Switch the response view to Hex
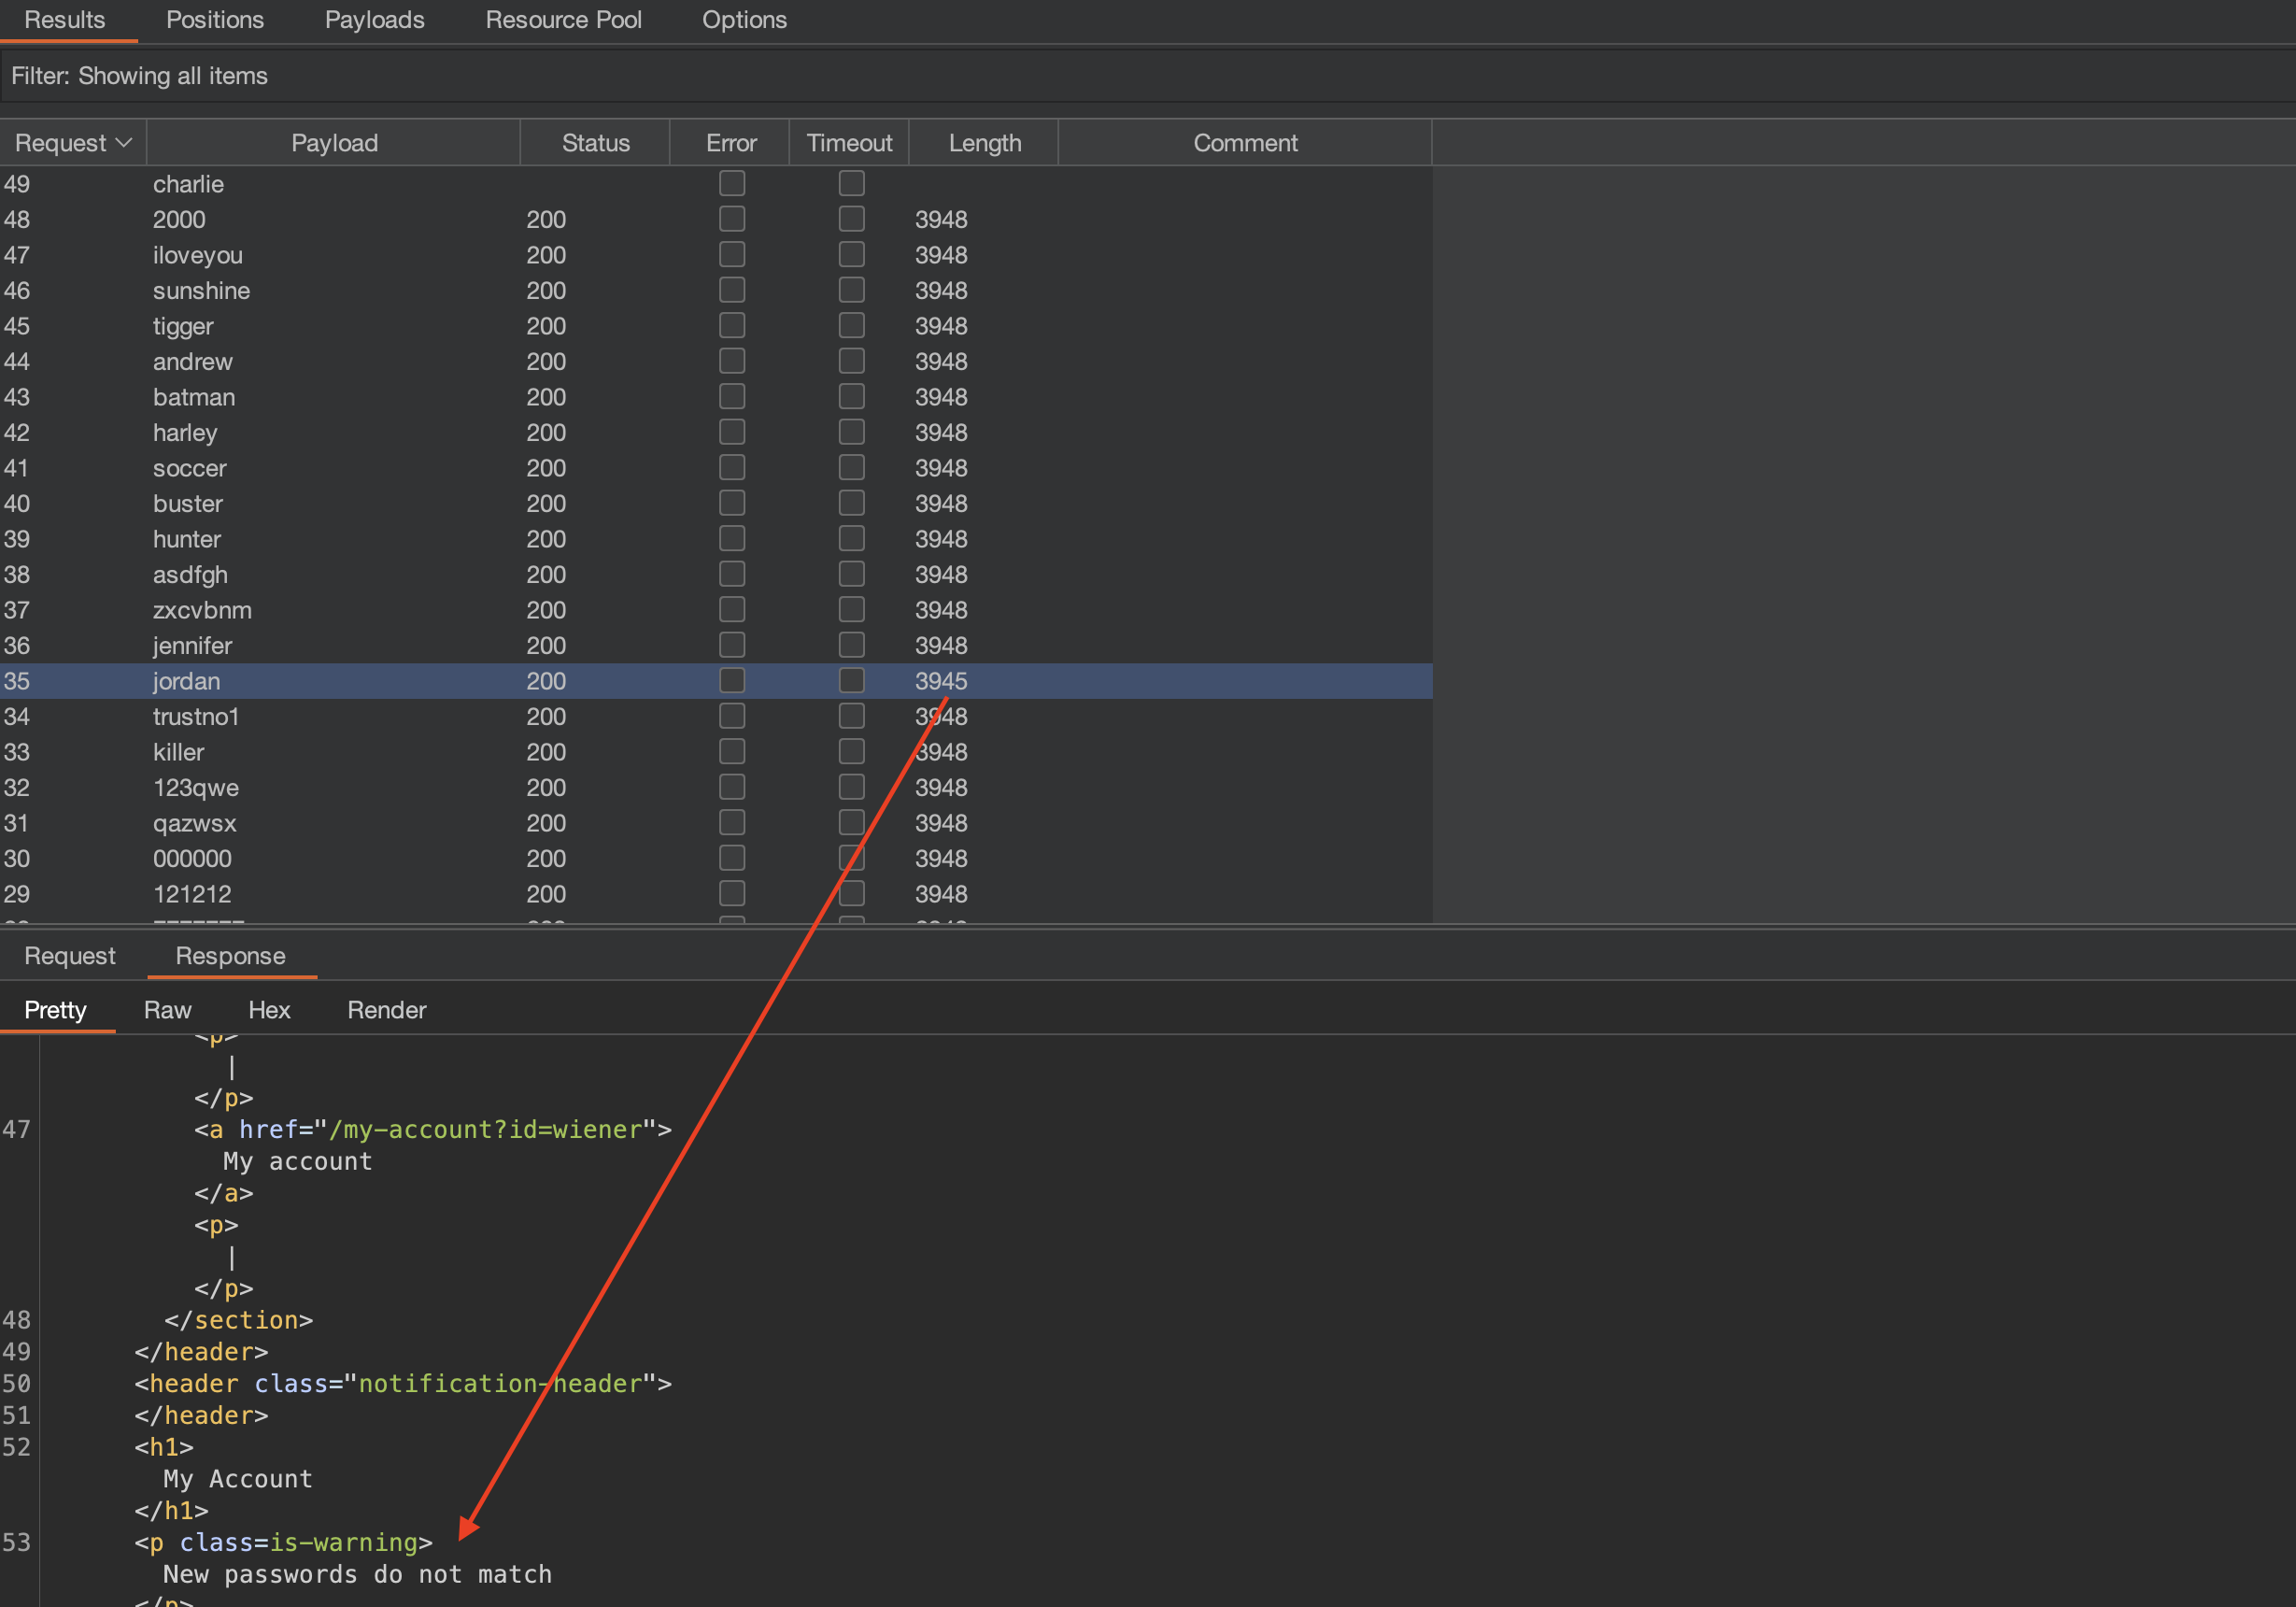The height and width of the screenshot is (1607, 2296). pyautogui.click(x=269, y=1010)
